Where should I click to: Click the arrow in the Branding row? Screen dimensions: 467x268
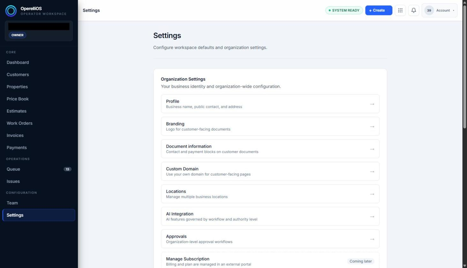372,127
